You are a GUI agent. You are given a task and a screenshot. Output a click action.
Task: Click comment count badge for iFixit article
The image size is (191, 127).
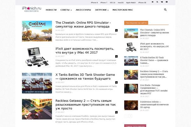pyautogui.click(x=117, y=57)
